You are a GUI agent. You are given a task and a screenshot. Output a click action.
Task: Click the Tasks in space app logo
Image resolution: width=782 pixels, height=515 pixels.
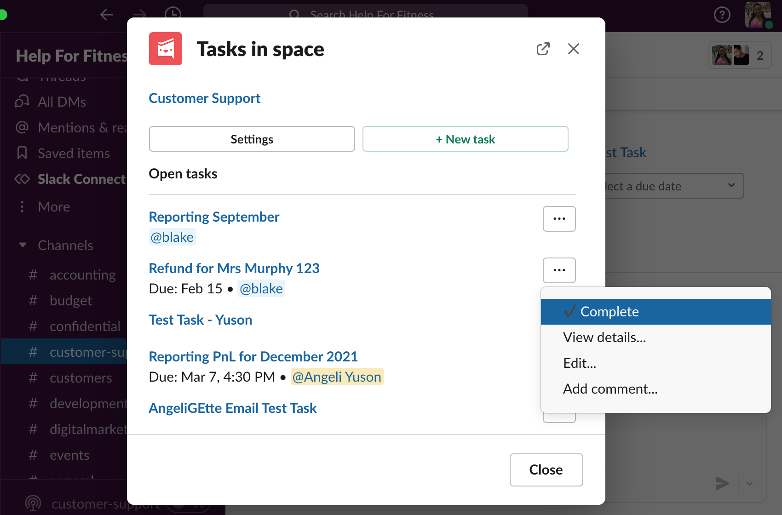click(166, 49)
